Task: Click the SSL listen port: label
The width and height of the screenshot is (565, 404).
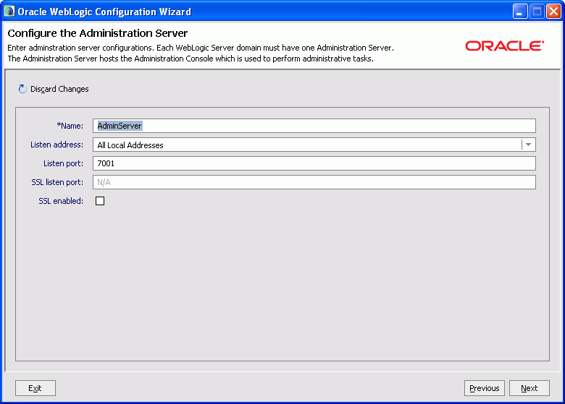Action: (x=57, y=182)
